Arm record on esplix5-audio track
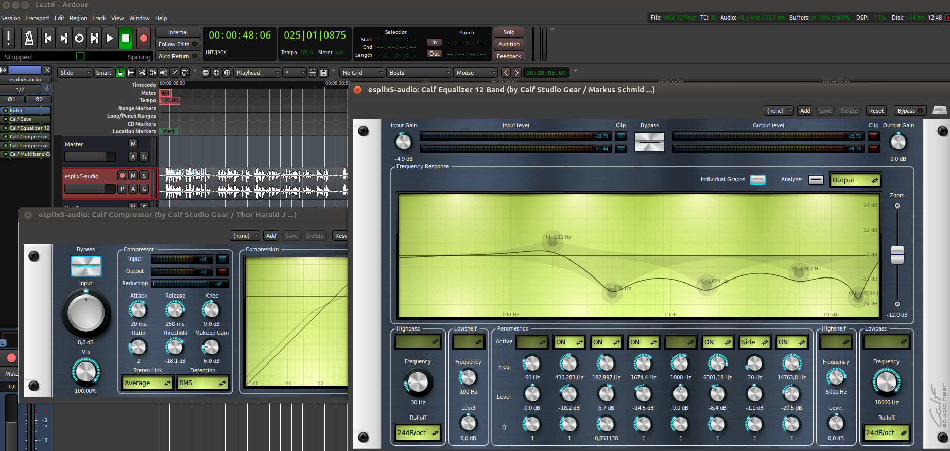 click(122, 176)
